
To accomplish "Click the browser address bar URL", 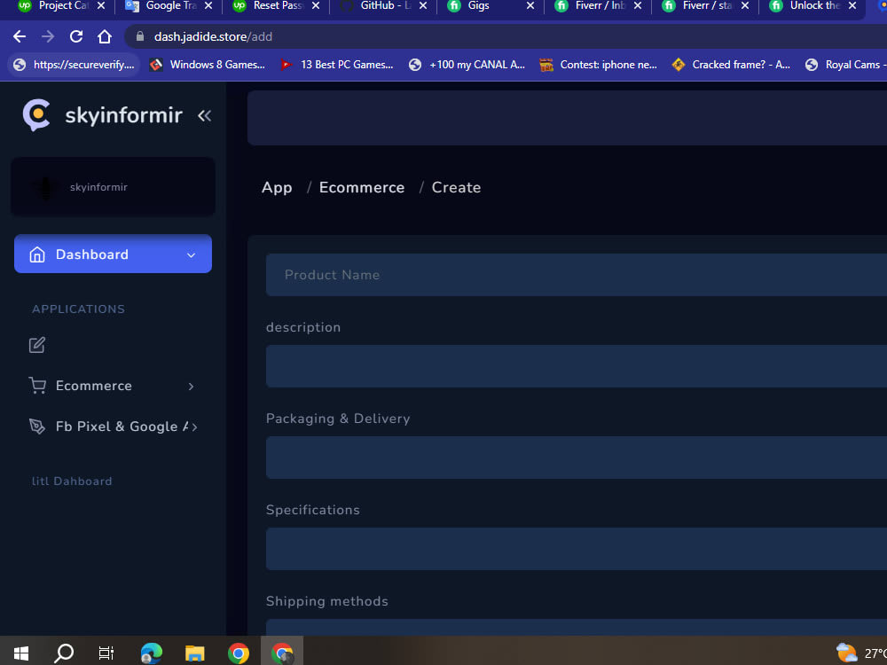I will tap(213, 36).
